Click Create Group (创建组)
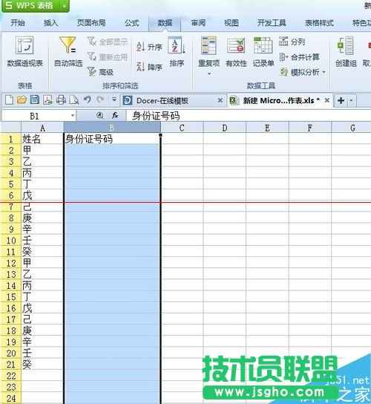Viewport: 371px width, 404px height. click(346, 52)
